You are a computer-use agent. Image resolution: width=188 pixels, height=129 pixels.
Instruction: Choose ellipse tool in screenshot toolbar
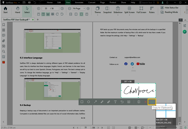tap(89, 102)
